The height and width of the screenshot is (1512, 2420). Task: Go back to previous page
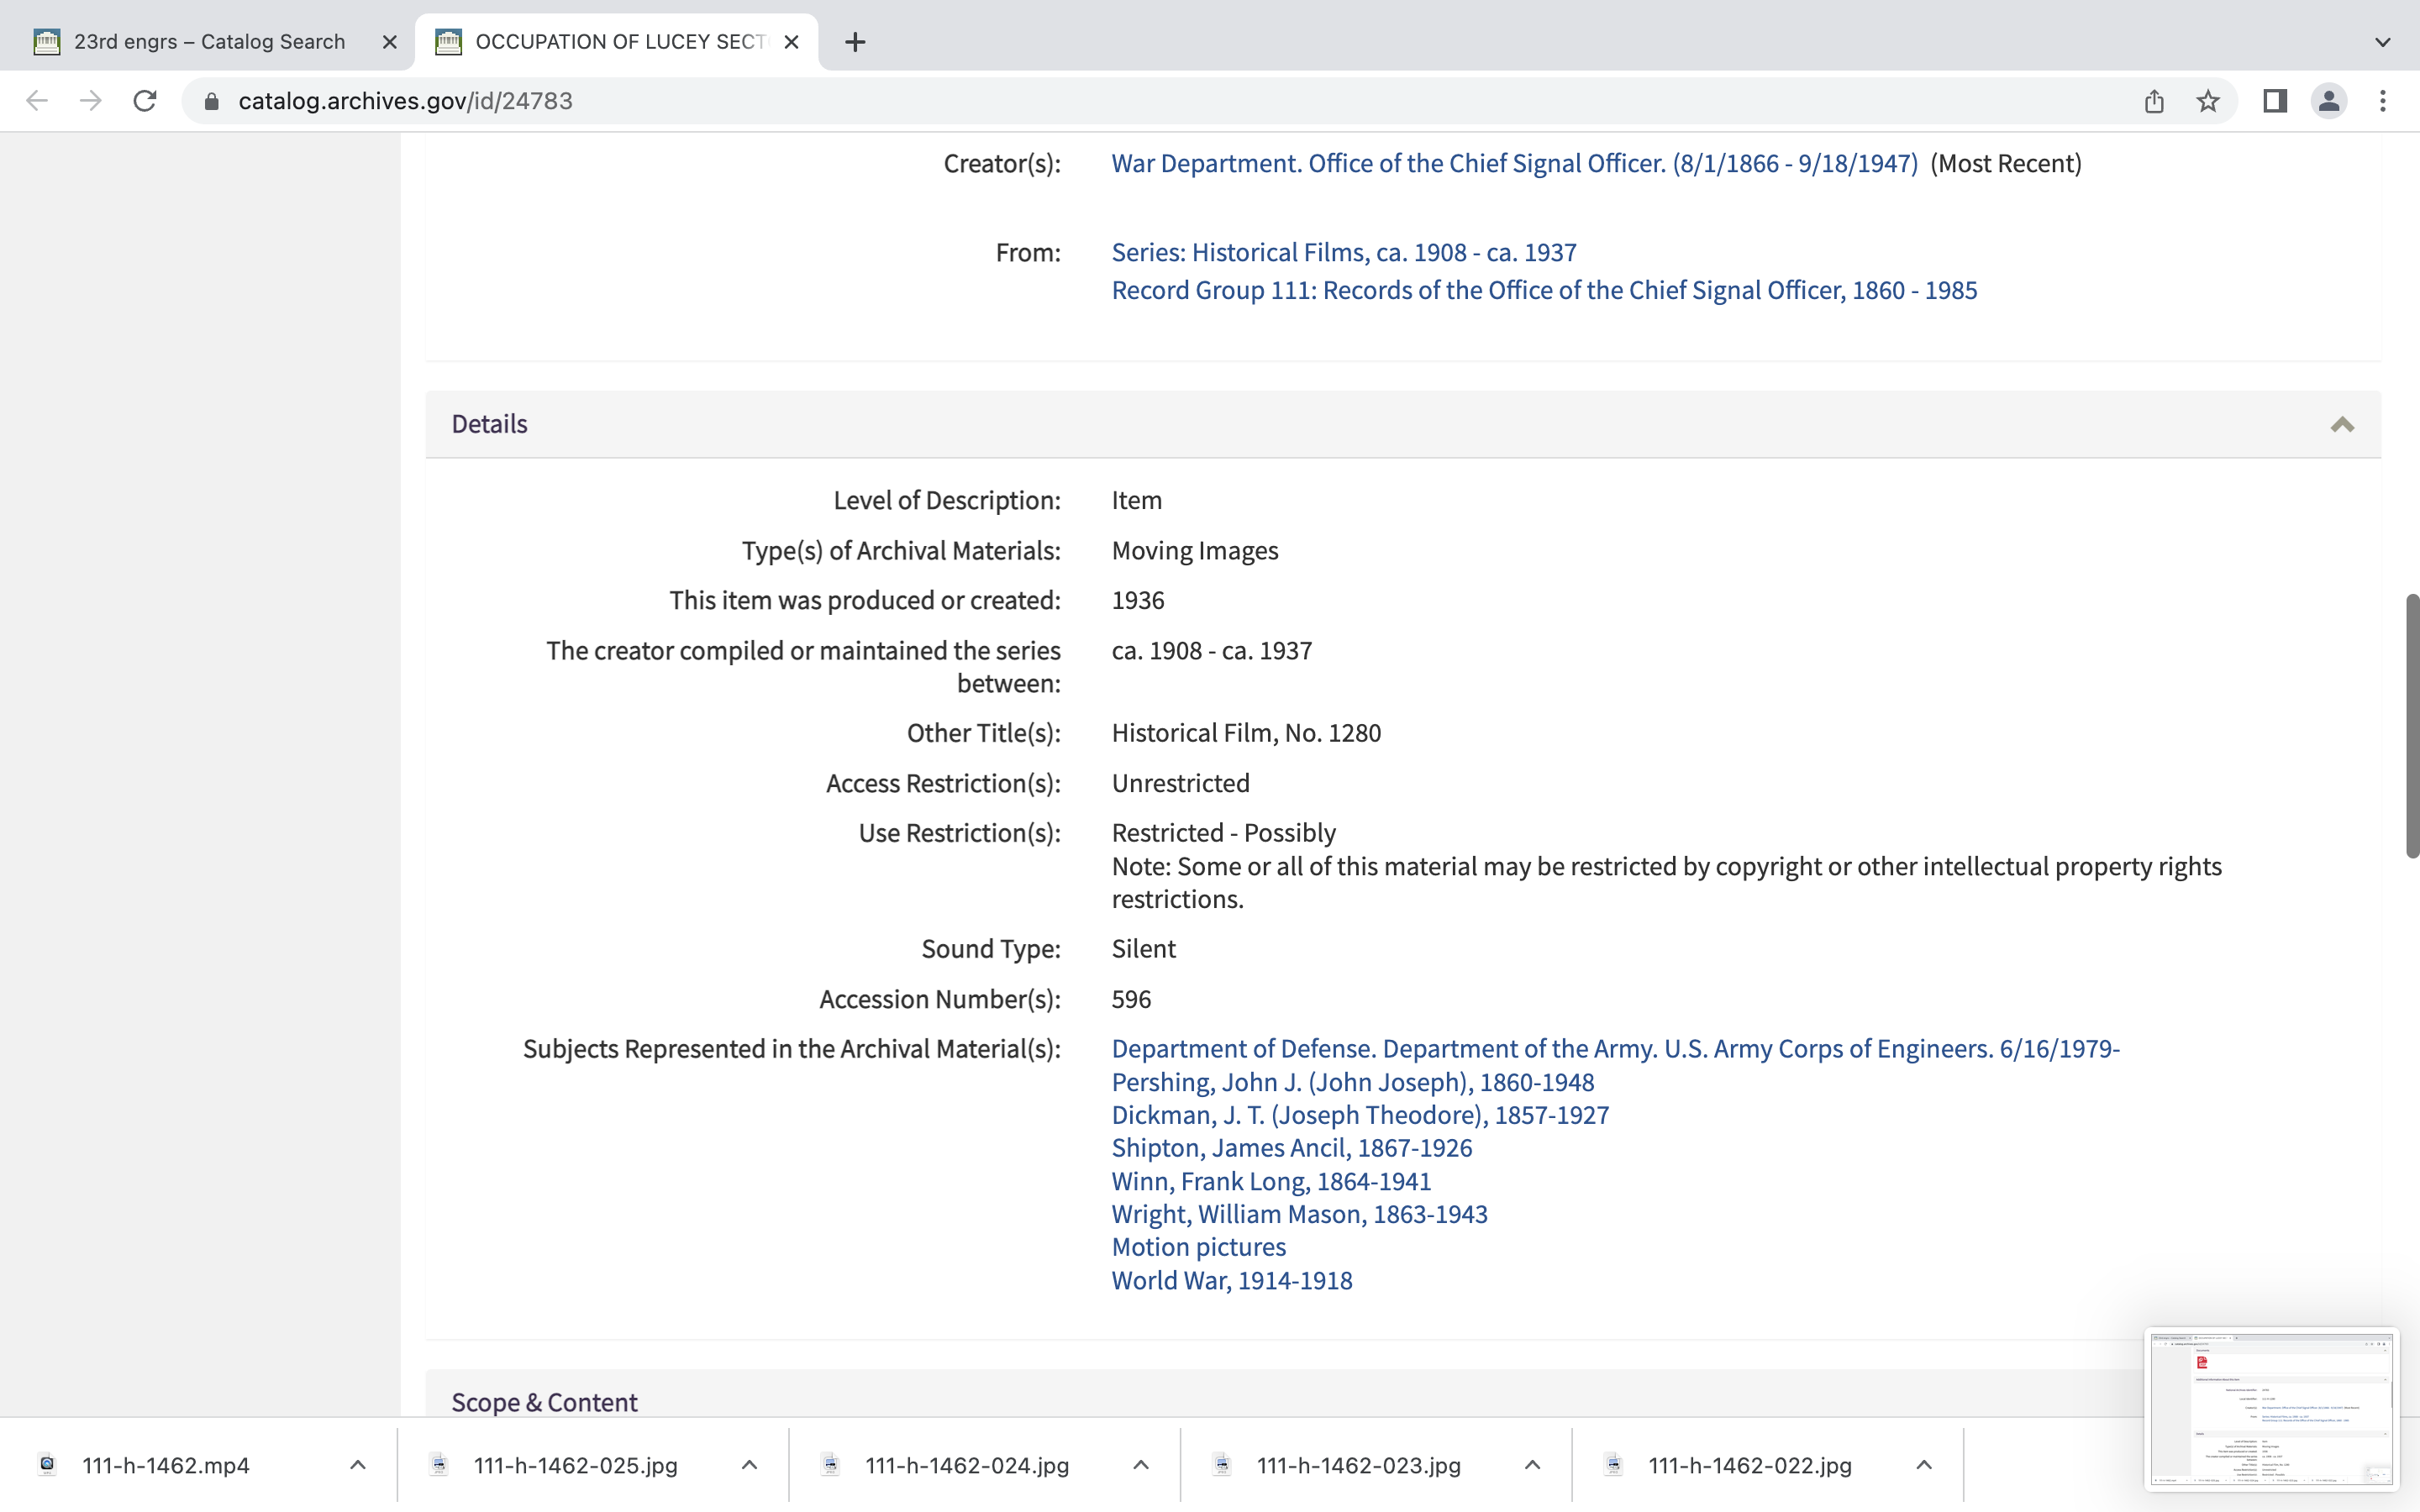[37, 101]
